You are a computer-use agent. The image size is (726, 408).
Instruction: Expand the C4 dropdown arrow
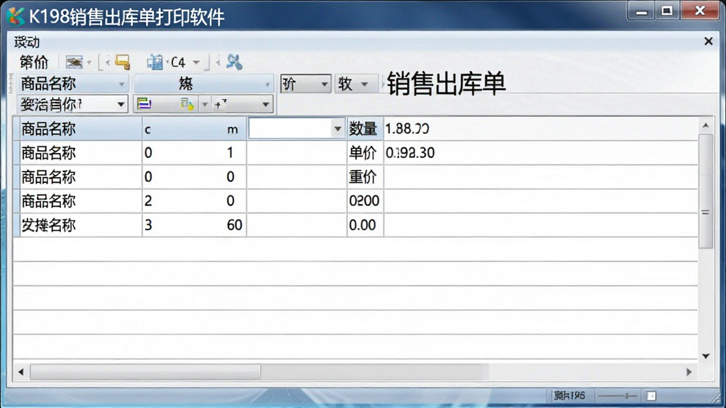click(x=196, y=62)
